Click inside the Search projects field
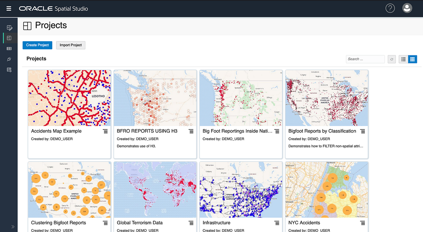This screenshot has width=423, height=232. tap(365, 59)
